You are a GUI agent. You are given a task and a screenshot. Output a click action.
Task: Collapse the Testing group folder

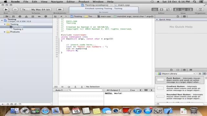click(5, 24)
